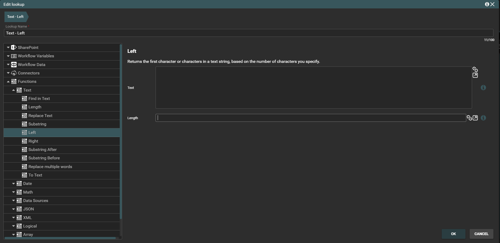This screenshot has width=500, height=243.
Task: Select the Replace multiple words function
Action: point(50,167)
